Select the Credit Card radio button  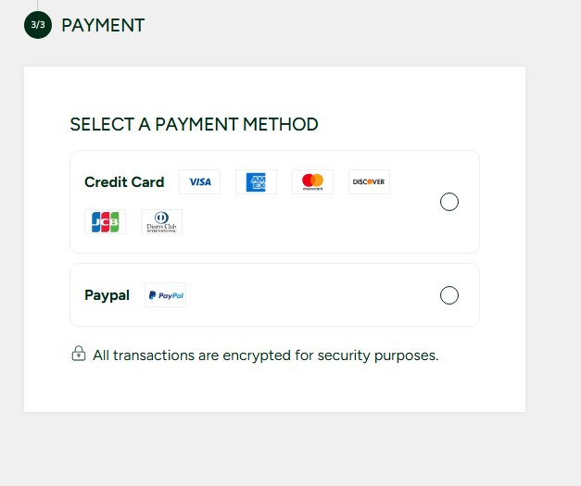(x=449, y=202)
